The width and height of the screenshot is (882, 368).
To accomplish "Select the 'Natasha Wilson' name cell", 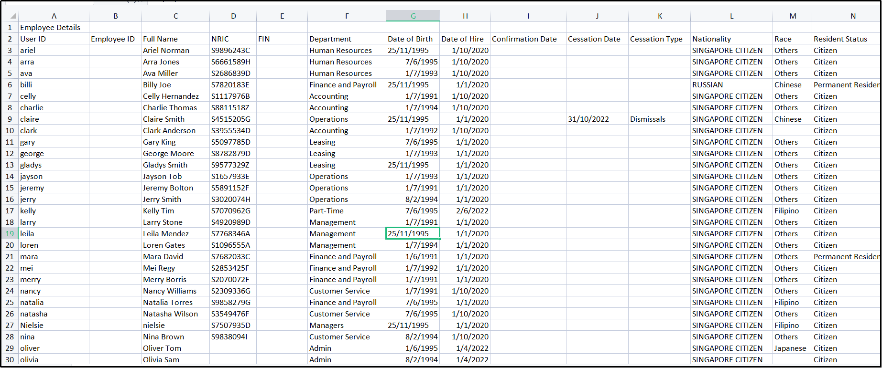I will (x=175, y=314).
